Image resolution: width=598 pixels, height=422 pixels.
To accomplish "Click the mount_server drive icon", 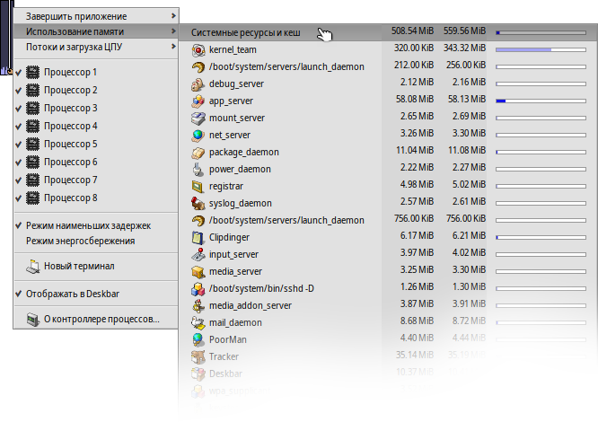I will (198, 119).
